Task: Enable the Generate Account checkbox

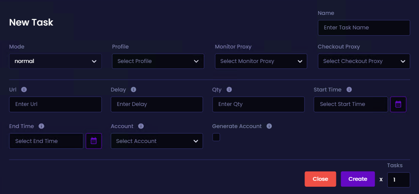Action: 216,137
